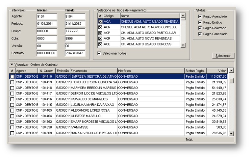Check the row for order 104410
Screen dimensions: 250x158
point(12,77)
